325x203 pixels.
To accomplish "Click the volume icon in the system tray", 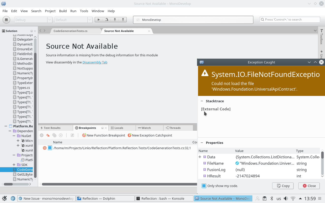I will pyautogui.click(x=286, y=198).
